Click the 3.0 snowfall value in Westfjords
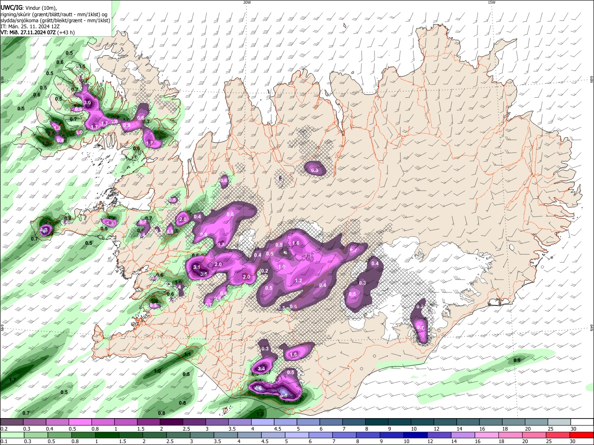 (87, 102)
